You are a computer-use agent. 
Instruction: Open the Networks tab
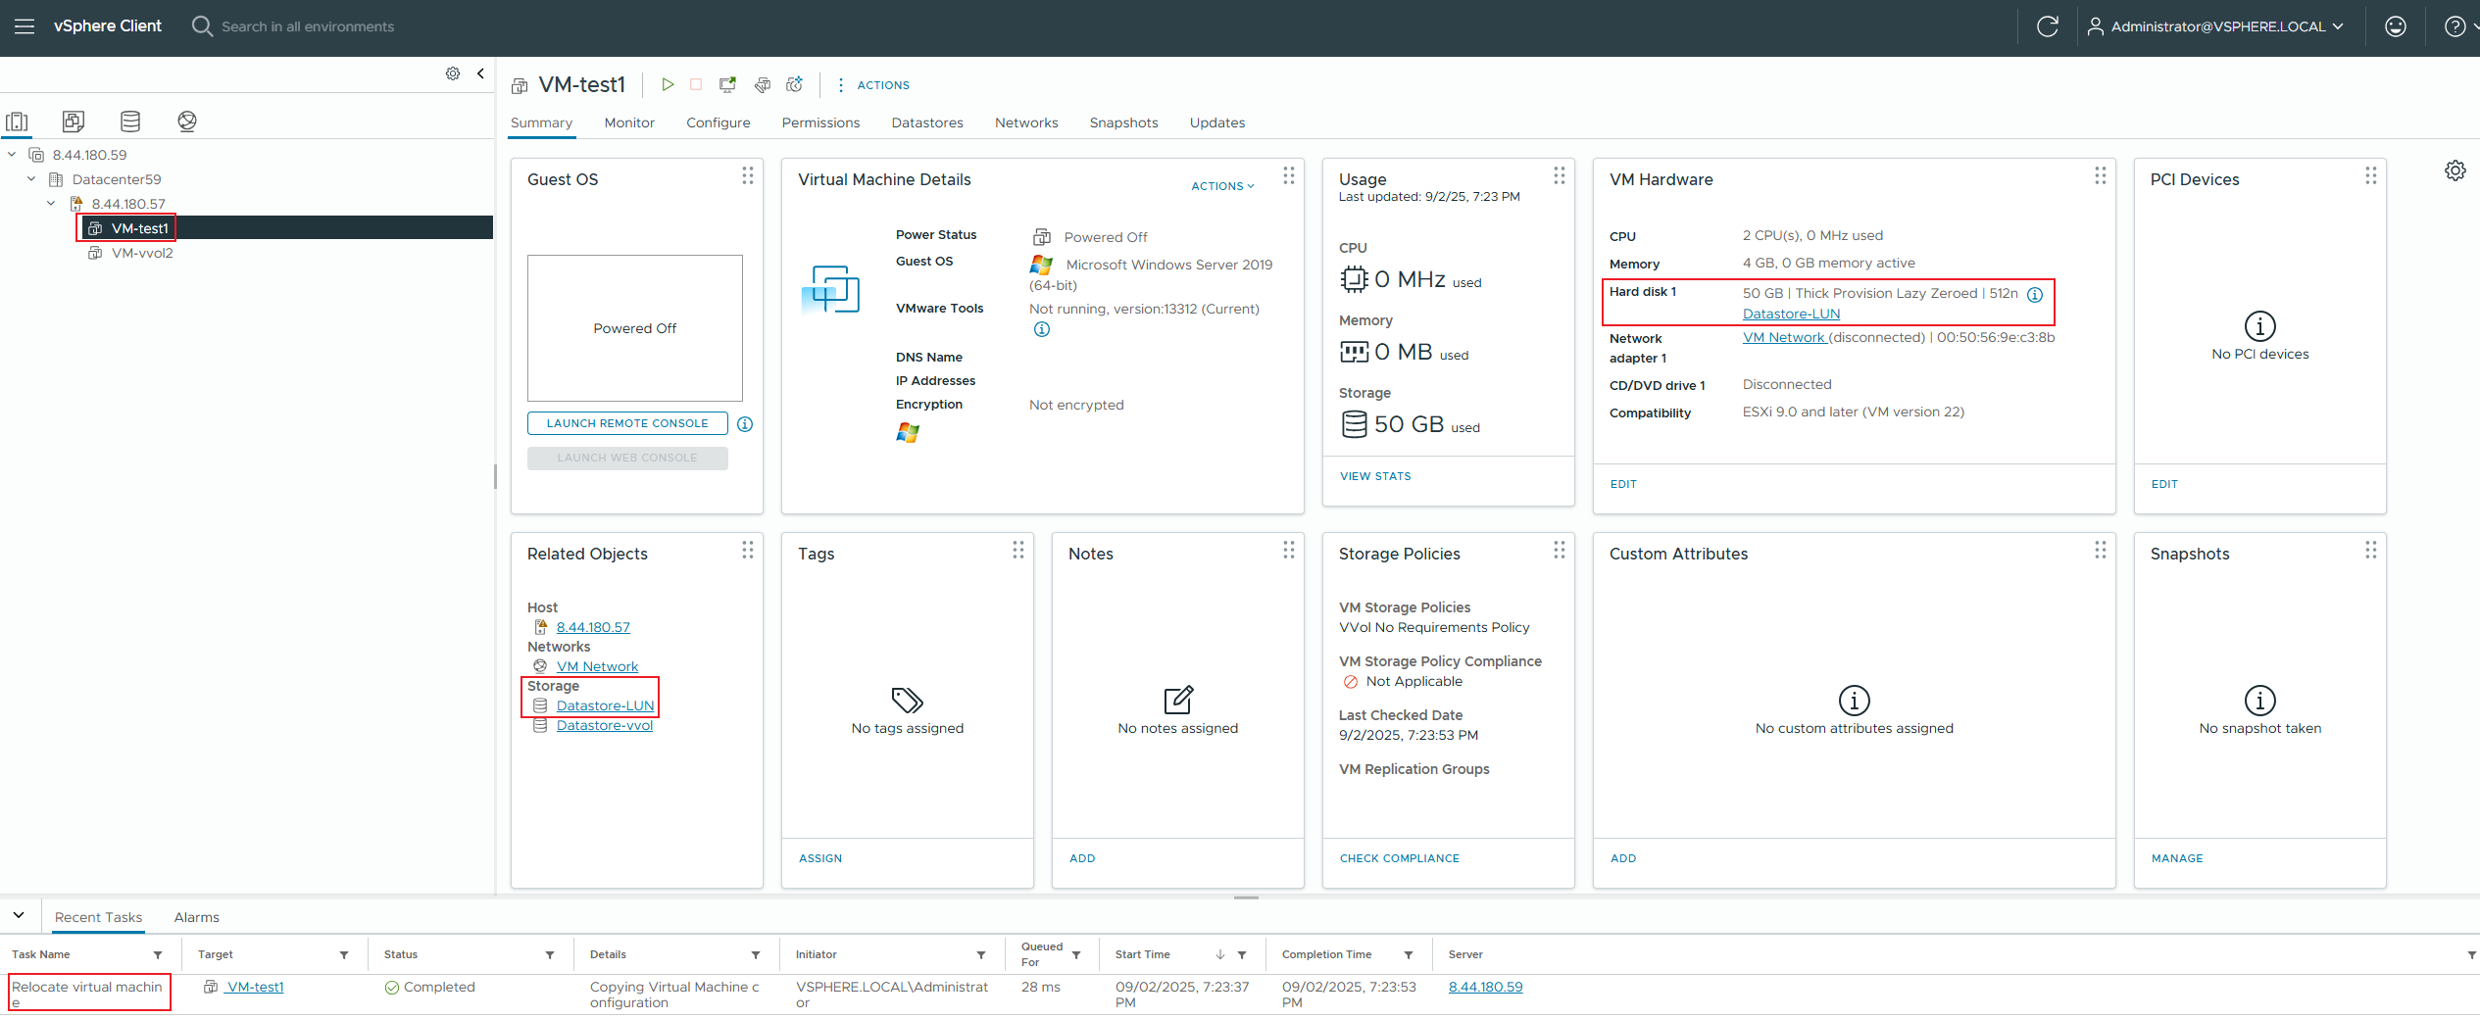[x=1026, y=122]
